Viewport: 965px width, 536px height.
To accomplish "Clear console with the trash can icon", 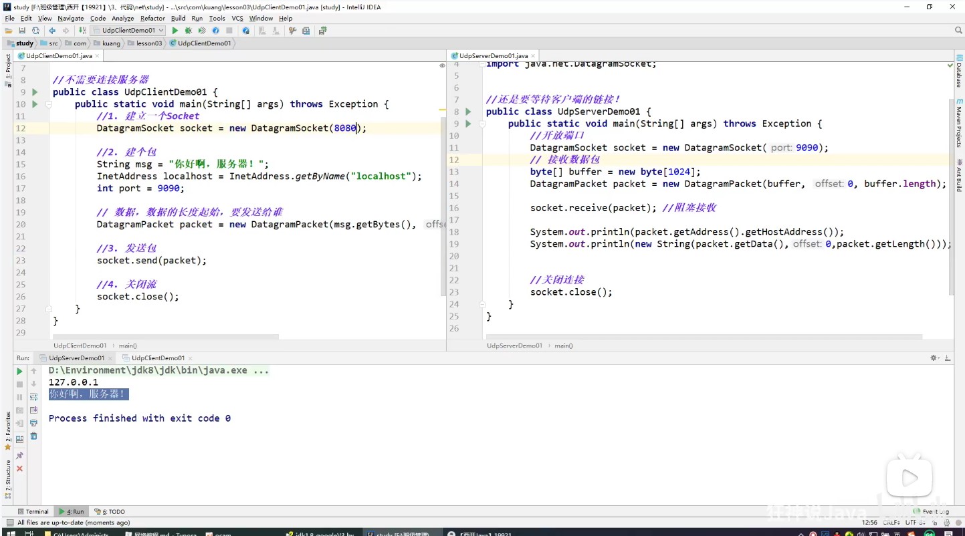I will click(x=33, y=436).
